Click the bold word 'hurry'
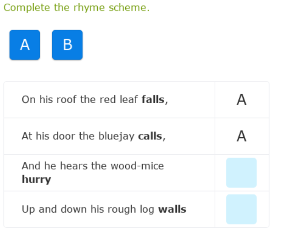This screenshot has width=281, height=233. pos(36,179)
